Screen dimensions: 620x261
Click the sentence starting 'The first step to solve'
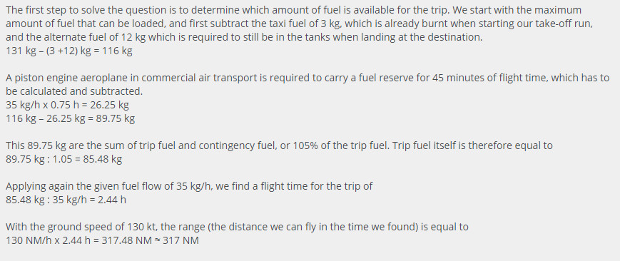(228, 10)
